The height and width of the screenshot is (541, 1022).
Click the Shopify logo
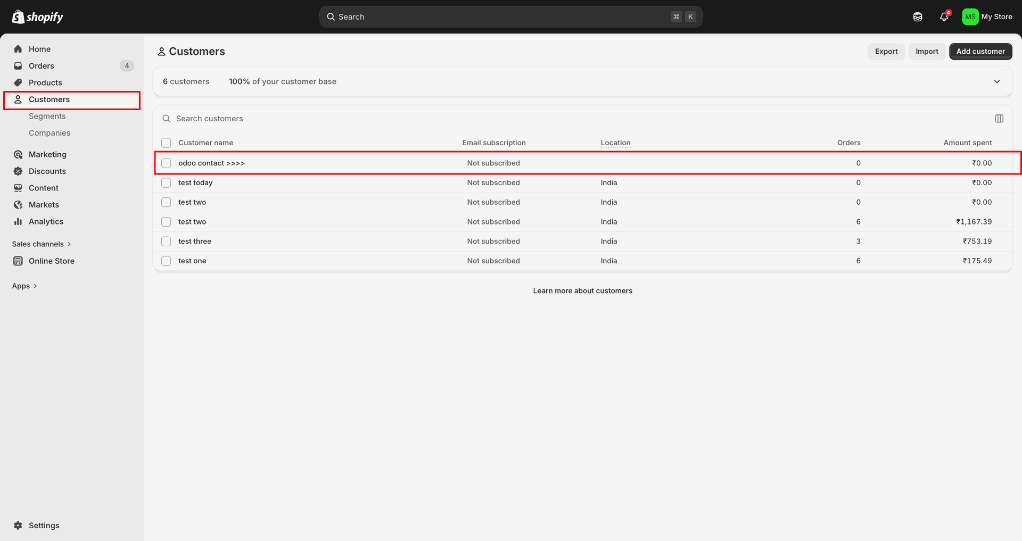tap(37, 17)
